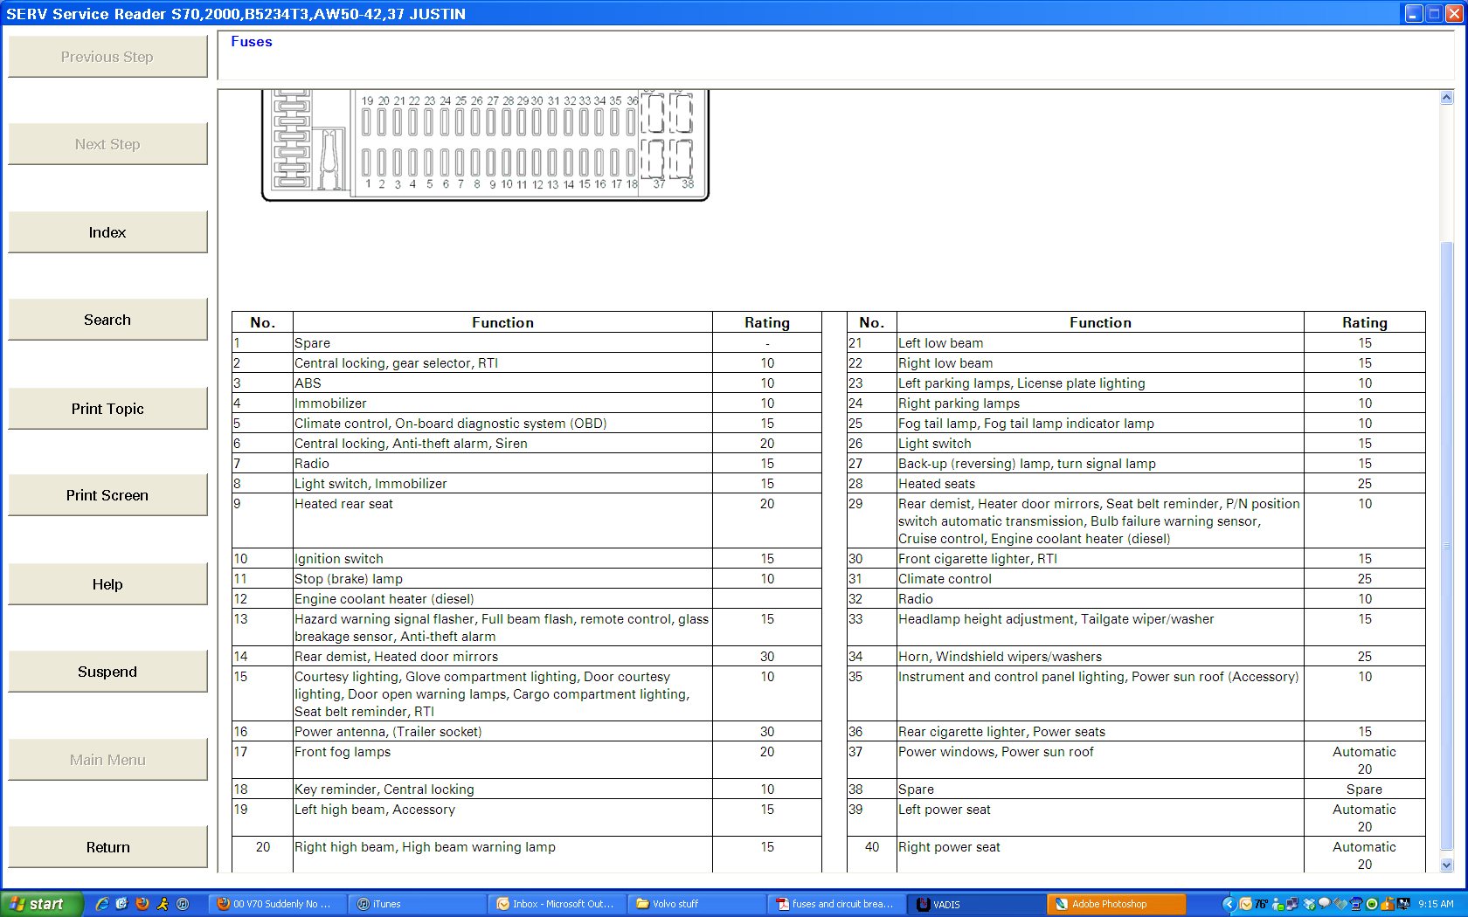Image resolution: width=1468 pixels, height=917 pixels.
Task: Open the Windows Start menu
Action: [41, 904]
